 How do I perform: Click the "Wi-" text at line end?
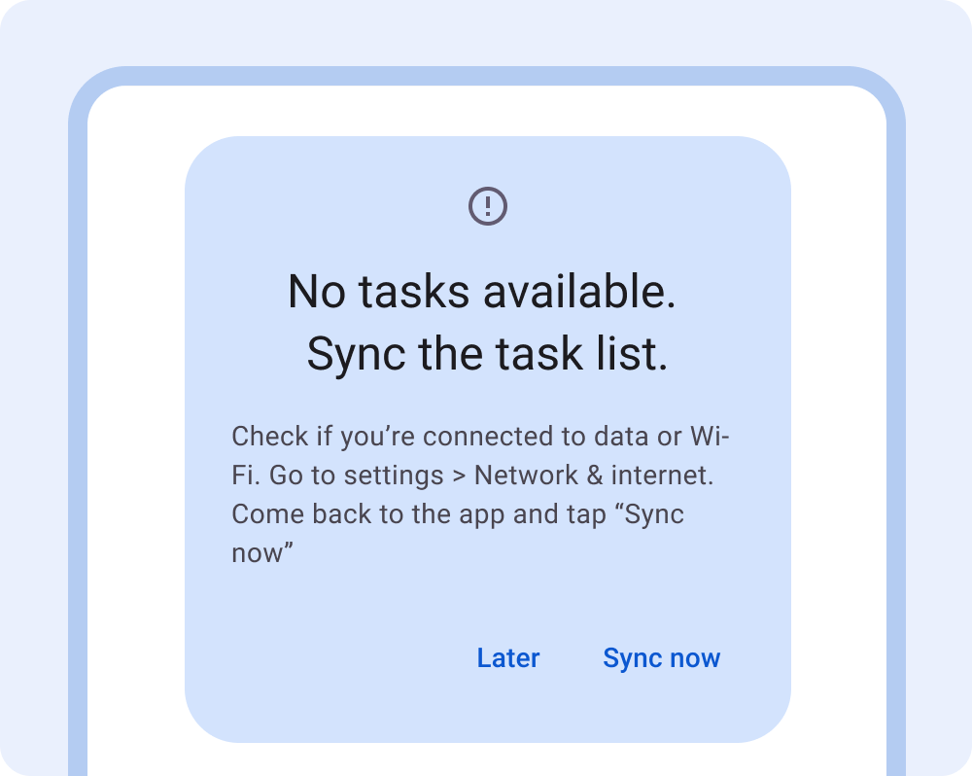point(710,437)
